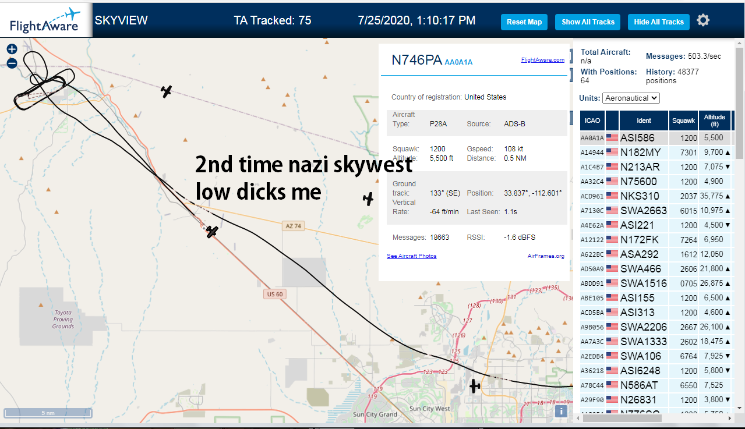Click the TA Tracked: 75 counter
The image size is (745, 429).
coord(273,20)
